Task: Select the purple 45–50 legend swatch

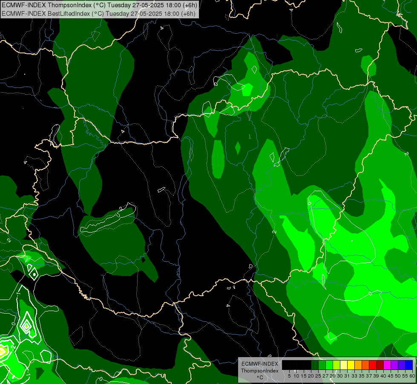Action: click(x=394, y=365)
